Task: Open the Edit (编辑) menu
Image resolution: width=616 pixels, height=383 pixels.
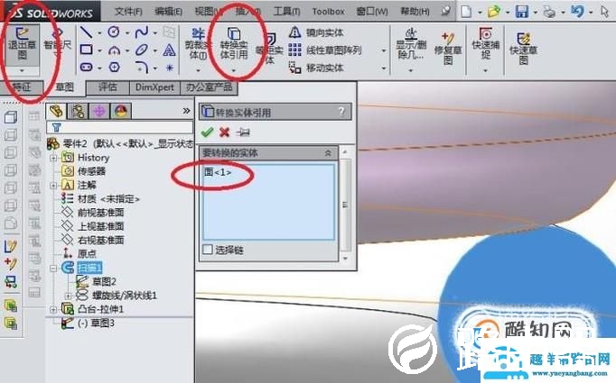Action: tap(169, 12)
